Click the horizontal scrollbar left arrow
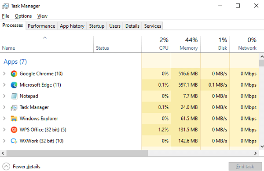This screenshot has height=171, width=264. click(x=3, y=153)
